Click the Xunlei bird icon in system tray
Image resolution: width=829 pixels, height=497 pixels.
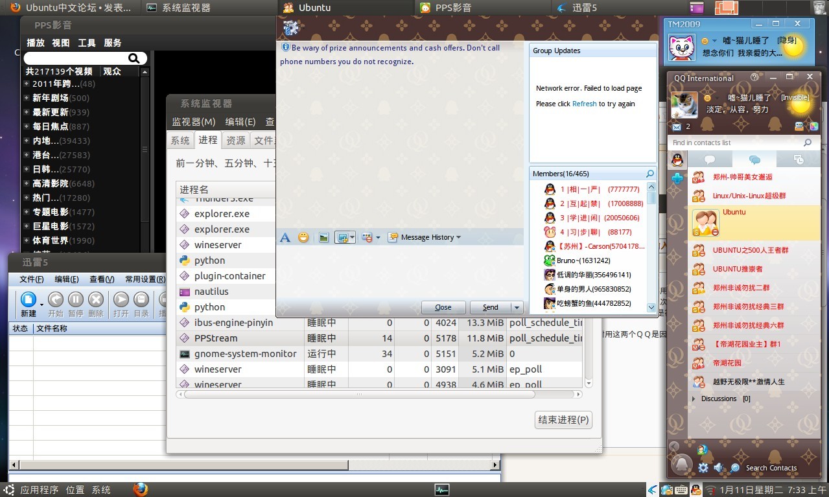point(652,490)
